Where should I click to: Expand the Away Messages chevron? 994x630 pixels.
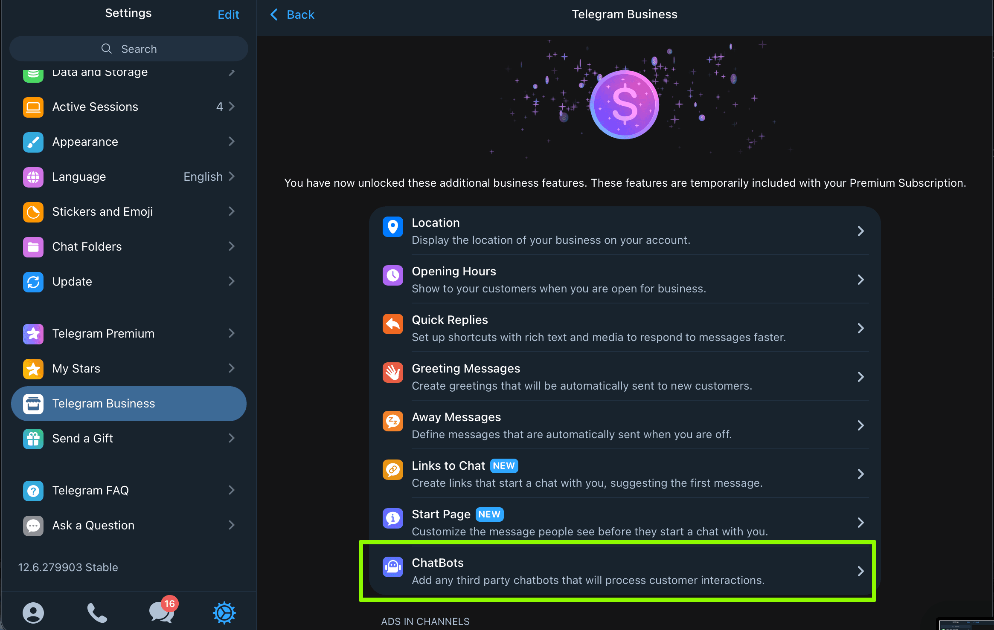tap(860, 425)
